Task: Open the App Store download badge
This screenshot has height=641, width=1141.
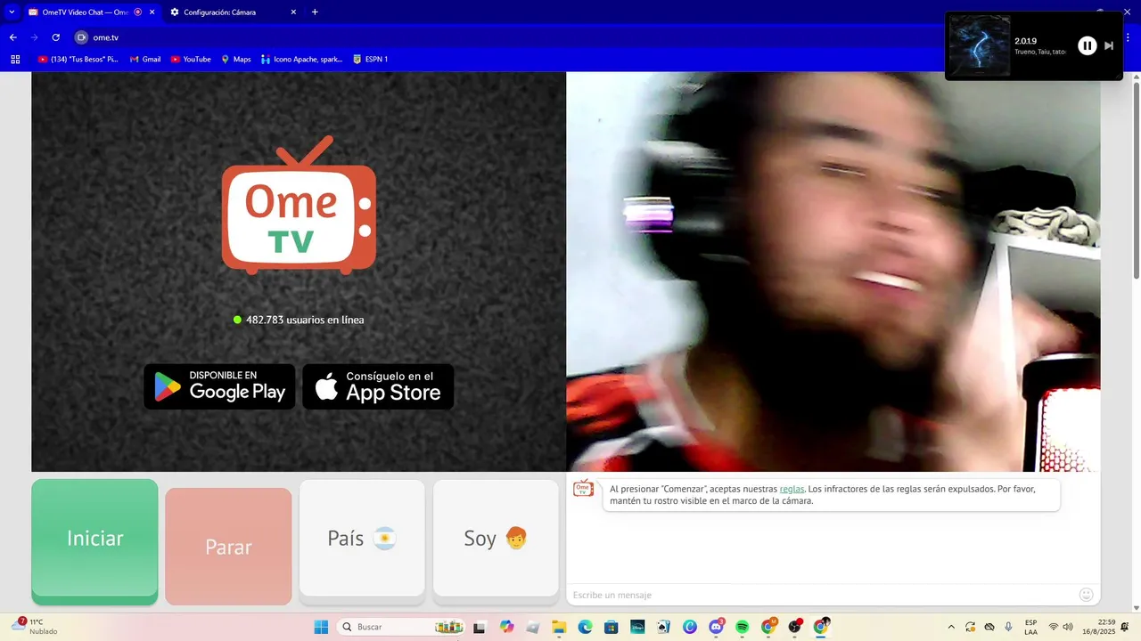Action: tap(378, 386)
